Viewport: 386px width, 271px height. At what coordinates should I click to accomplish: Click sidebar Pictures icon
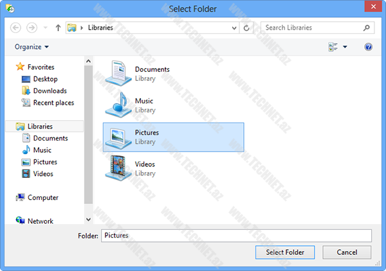tap(26, 162)
